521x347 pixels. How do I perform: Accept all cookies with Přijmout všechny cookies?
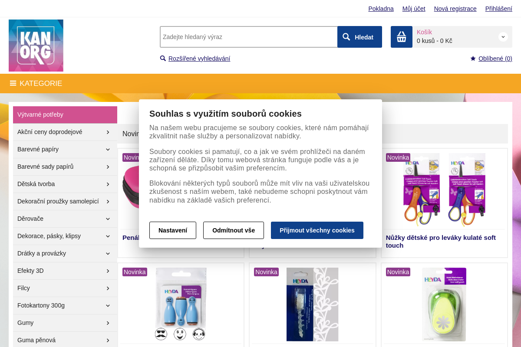coord(317,230)
